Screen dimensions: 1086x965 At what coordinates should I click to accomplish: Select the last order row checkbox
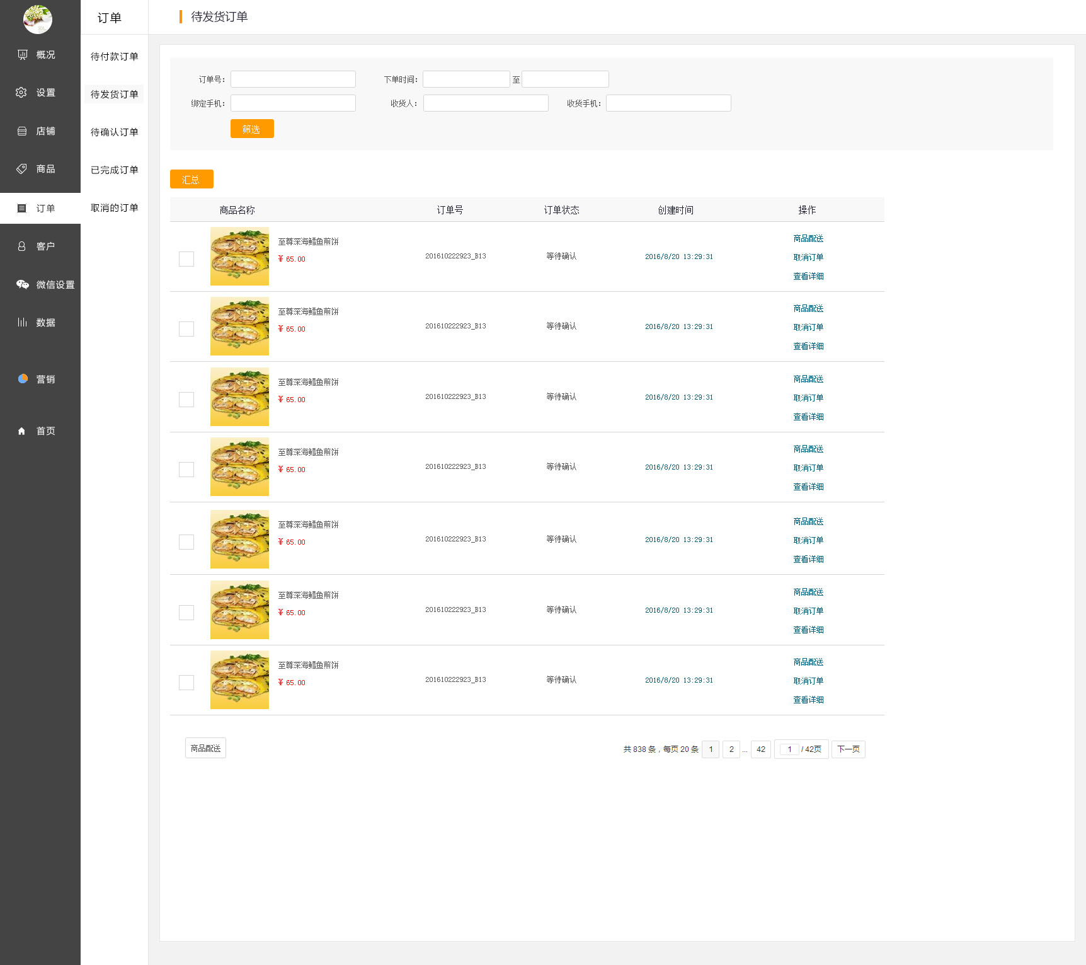[186, 683]
